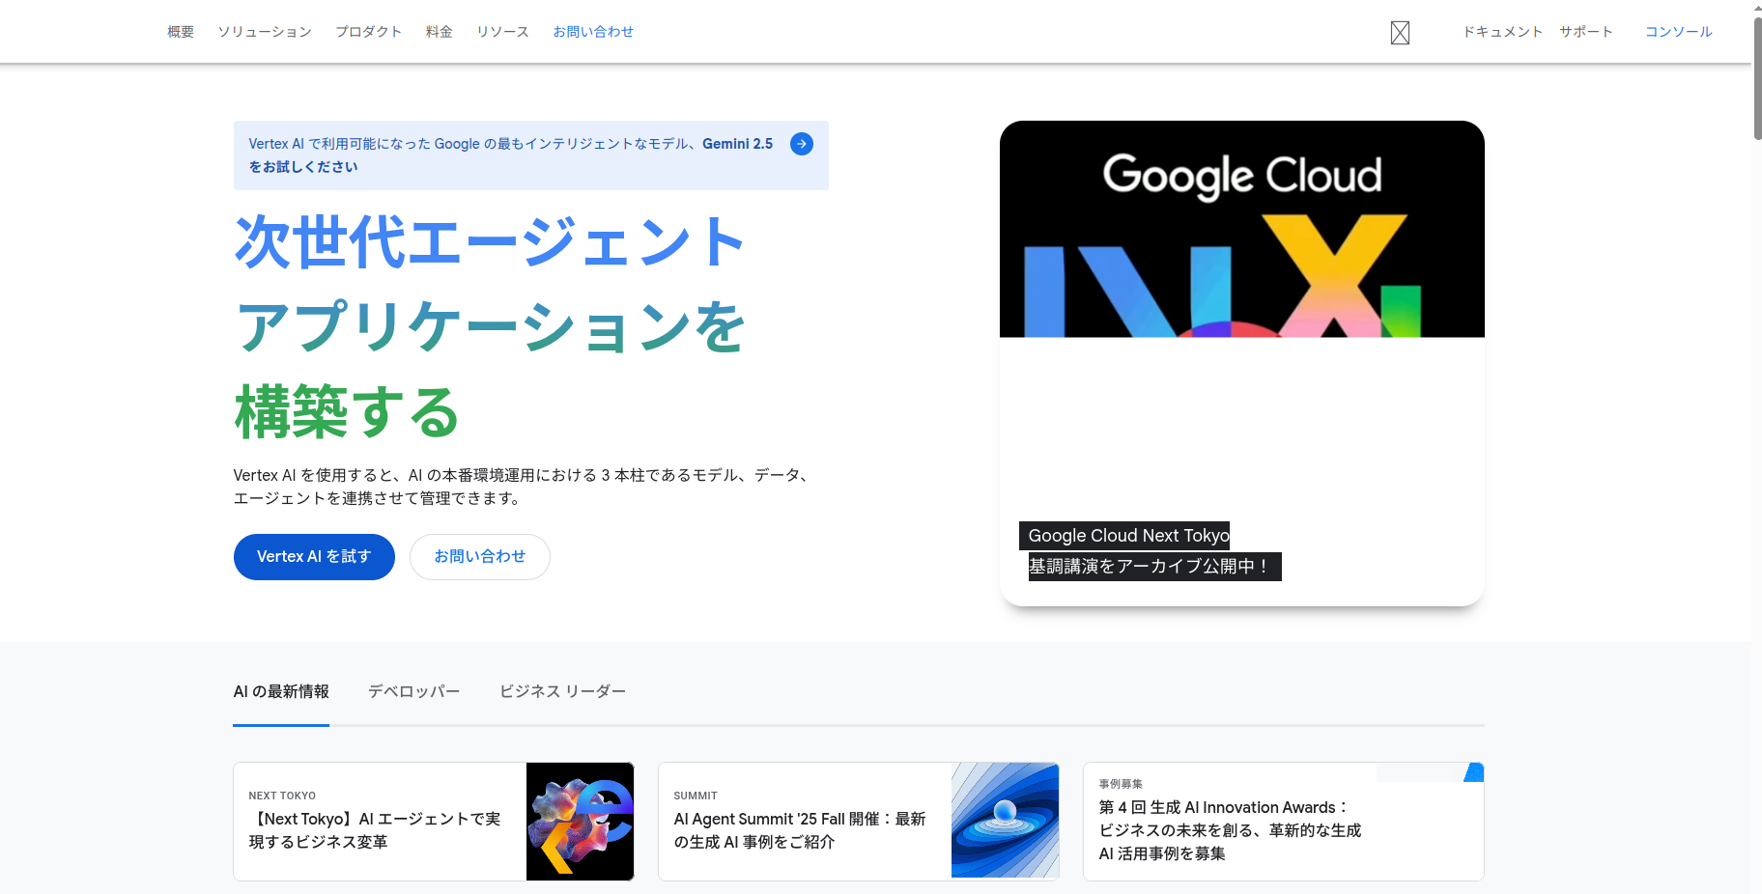
Task: Open the サポート link
Action: pos(1586,32)
